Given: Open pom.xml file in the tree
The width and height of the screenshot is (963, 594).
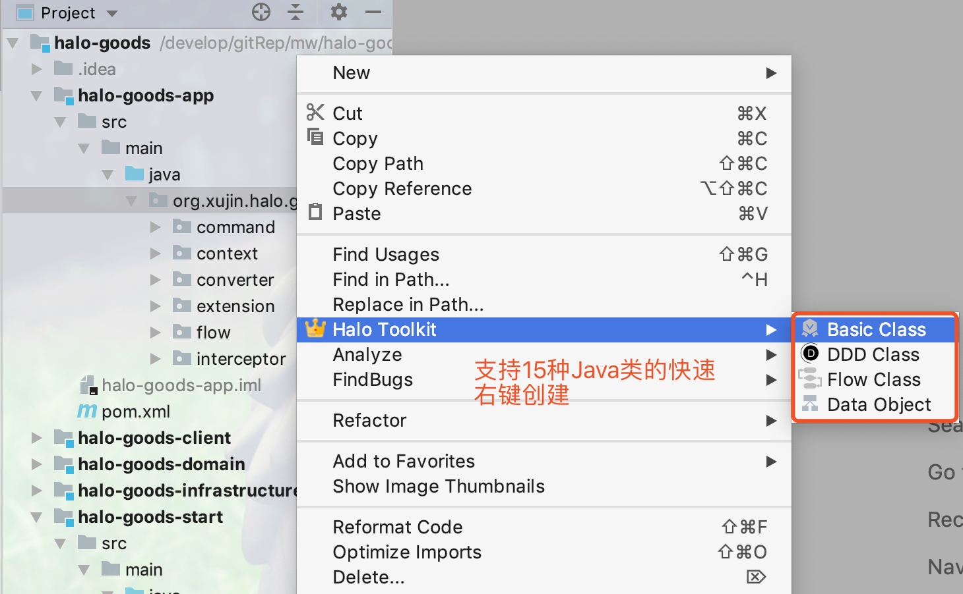Looking at the screenshot, I should pos(135,412).
